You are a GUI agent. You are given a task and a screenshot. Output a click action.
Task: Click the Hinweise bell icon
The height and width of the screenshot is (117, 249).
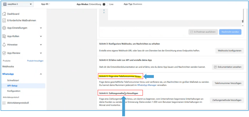point(4,45)
